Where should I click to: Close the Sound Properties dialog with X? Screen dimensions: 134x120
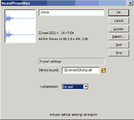(130, 3)
